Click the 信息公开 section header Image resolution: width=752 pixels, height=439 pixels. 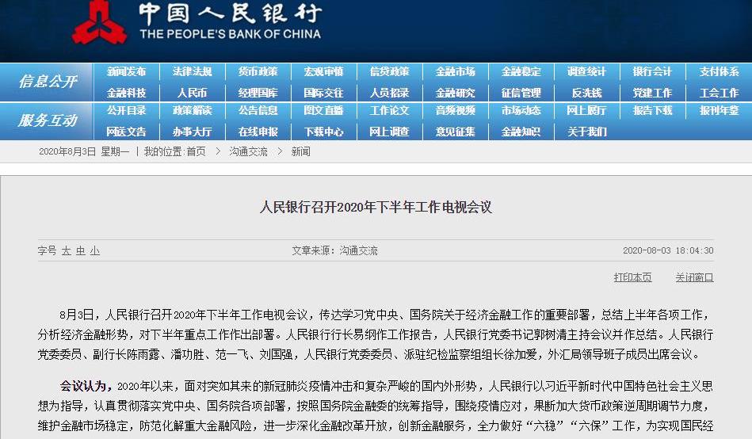[x=48, y=82]
